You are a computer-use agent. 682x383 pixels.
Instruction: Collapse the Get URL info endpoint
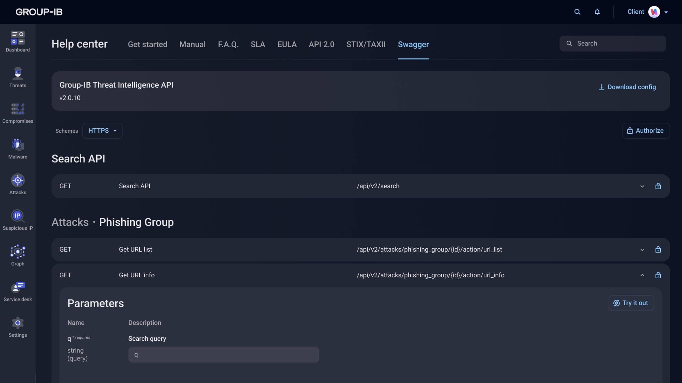point(642,275)
